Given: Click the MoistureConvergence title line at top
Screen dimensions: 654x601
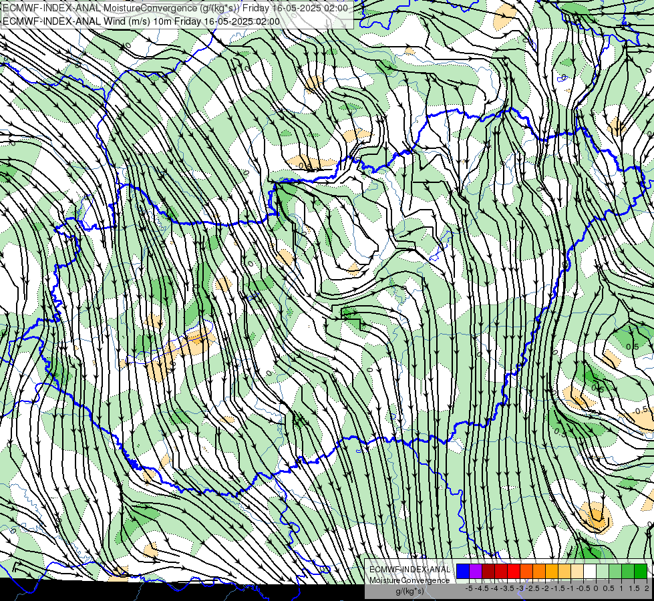Looking at the screenshot, I should [175, 8].
